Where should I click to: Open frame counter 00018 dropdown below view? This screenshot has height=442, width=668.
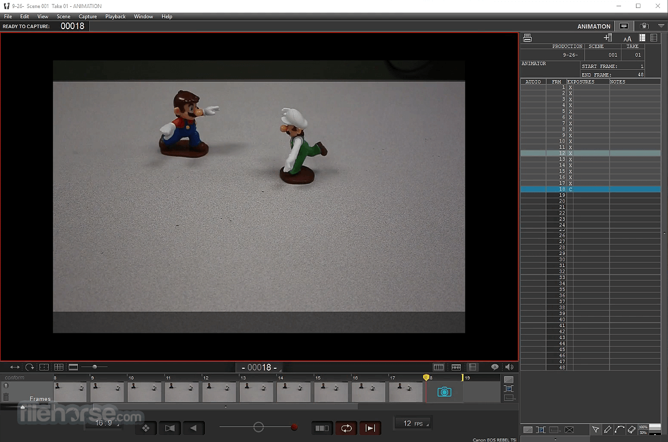259,367
